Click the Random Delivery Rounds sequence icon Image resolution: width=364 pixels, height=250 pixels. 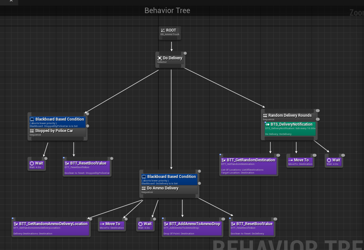point(265,115)
